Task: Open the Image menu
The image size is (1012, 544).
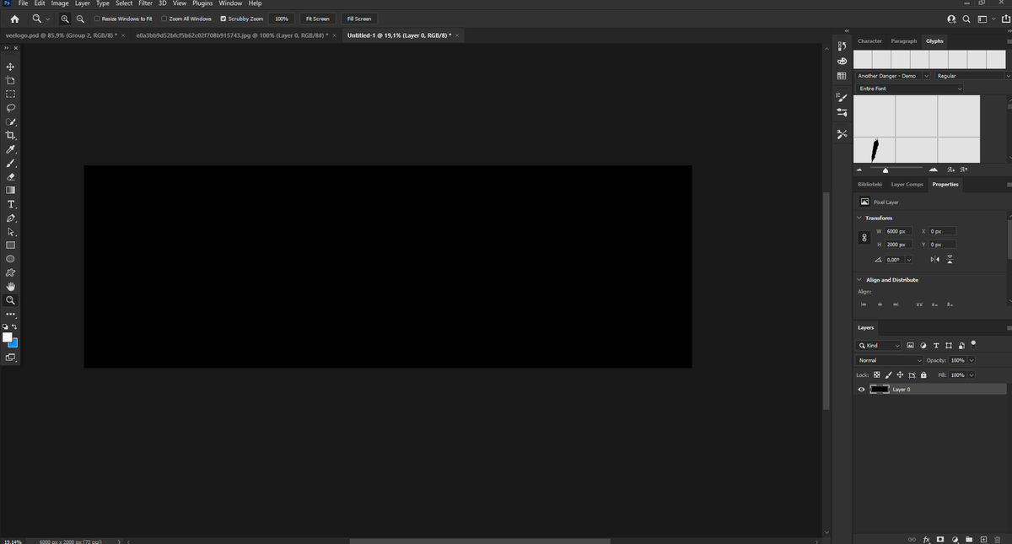Action: coord(60,3)
